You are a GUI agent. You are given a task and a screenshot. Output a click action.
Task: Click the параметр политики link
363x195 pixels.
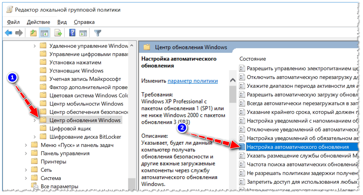(193, 81)
